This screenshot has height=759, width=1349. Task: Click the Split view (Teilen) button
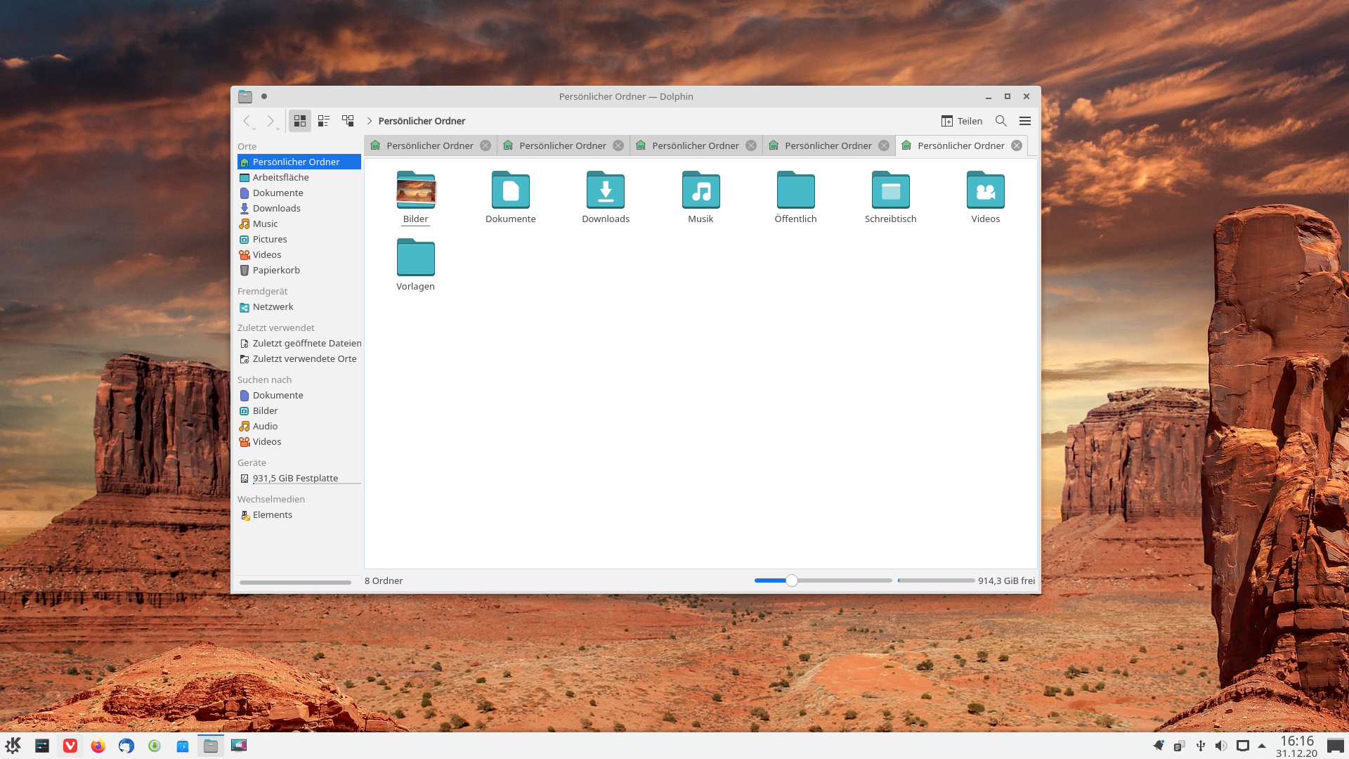[x=961, y=121]
